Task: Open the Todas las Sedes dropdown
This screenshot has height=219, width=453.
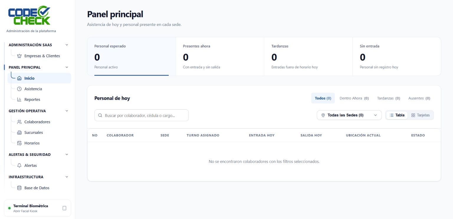Action: point(349,115)
